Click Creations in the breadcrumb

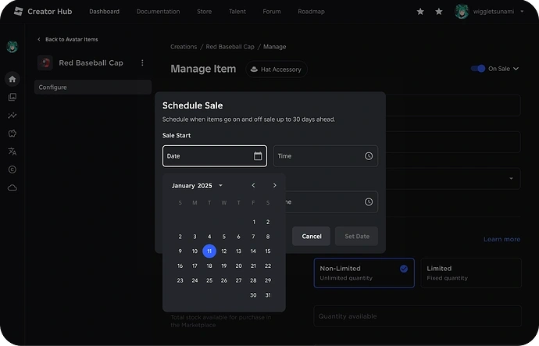click(x=184, y=47)
